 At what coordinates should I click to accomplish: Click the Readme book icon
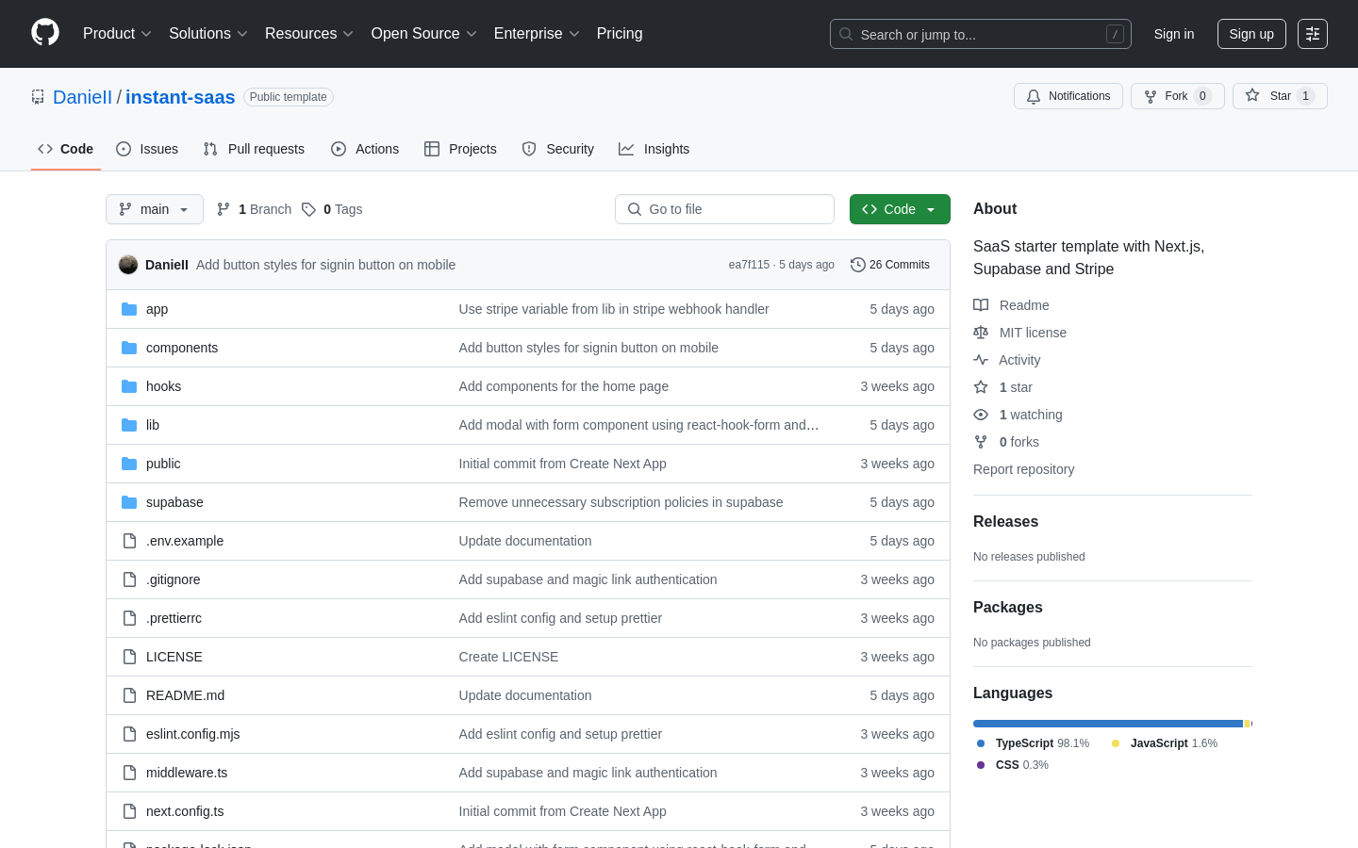[981, 305]
